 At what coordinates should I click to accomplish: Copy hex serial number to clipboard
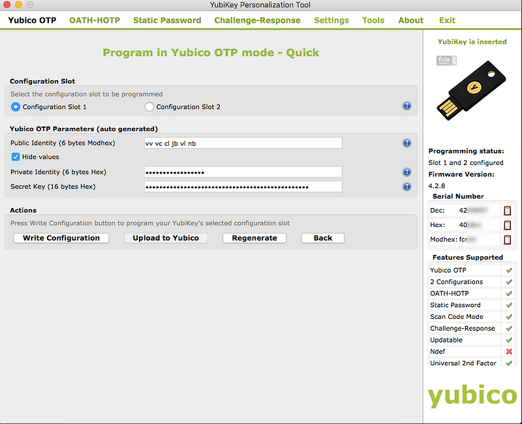coord(507,225)
